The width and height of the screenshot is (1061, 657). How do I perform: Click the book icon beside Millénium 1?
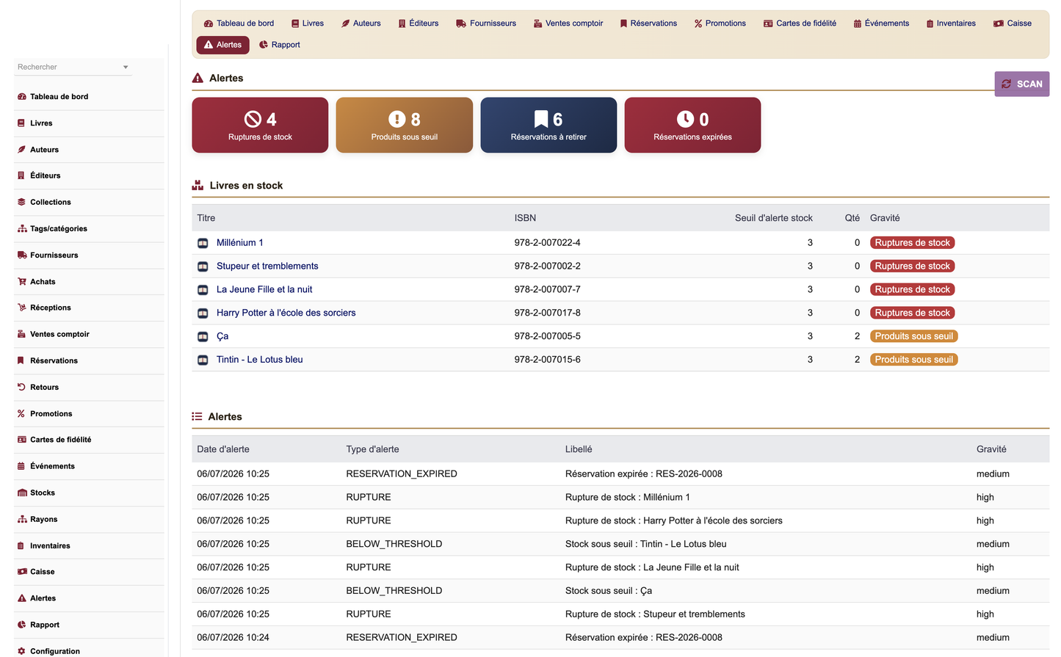(203, 243)
